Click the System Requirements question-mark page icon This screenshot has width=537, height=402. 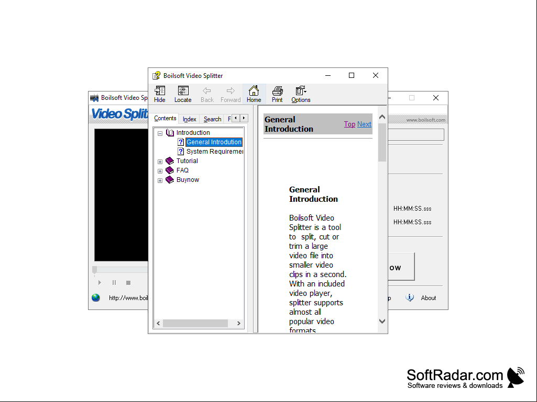(x=181, y=152)
